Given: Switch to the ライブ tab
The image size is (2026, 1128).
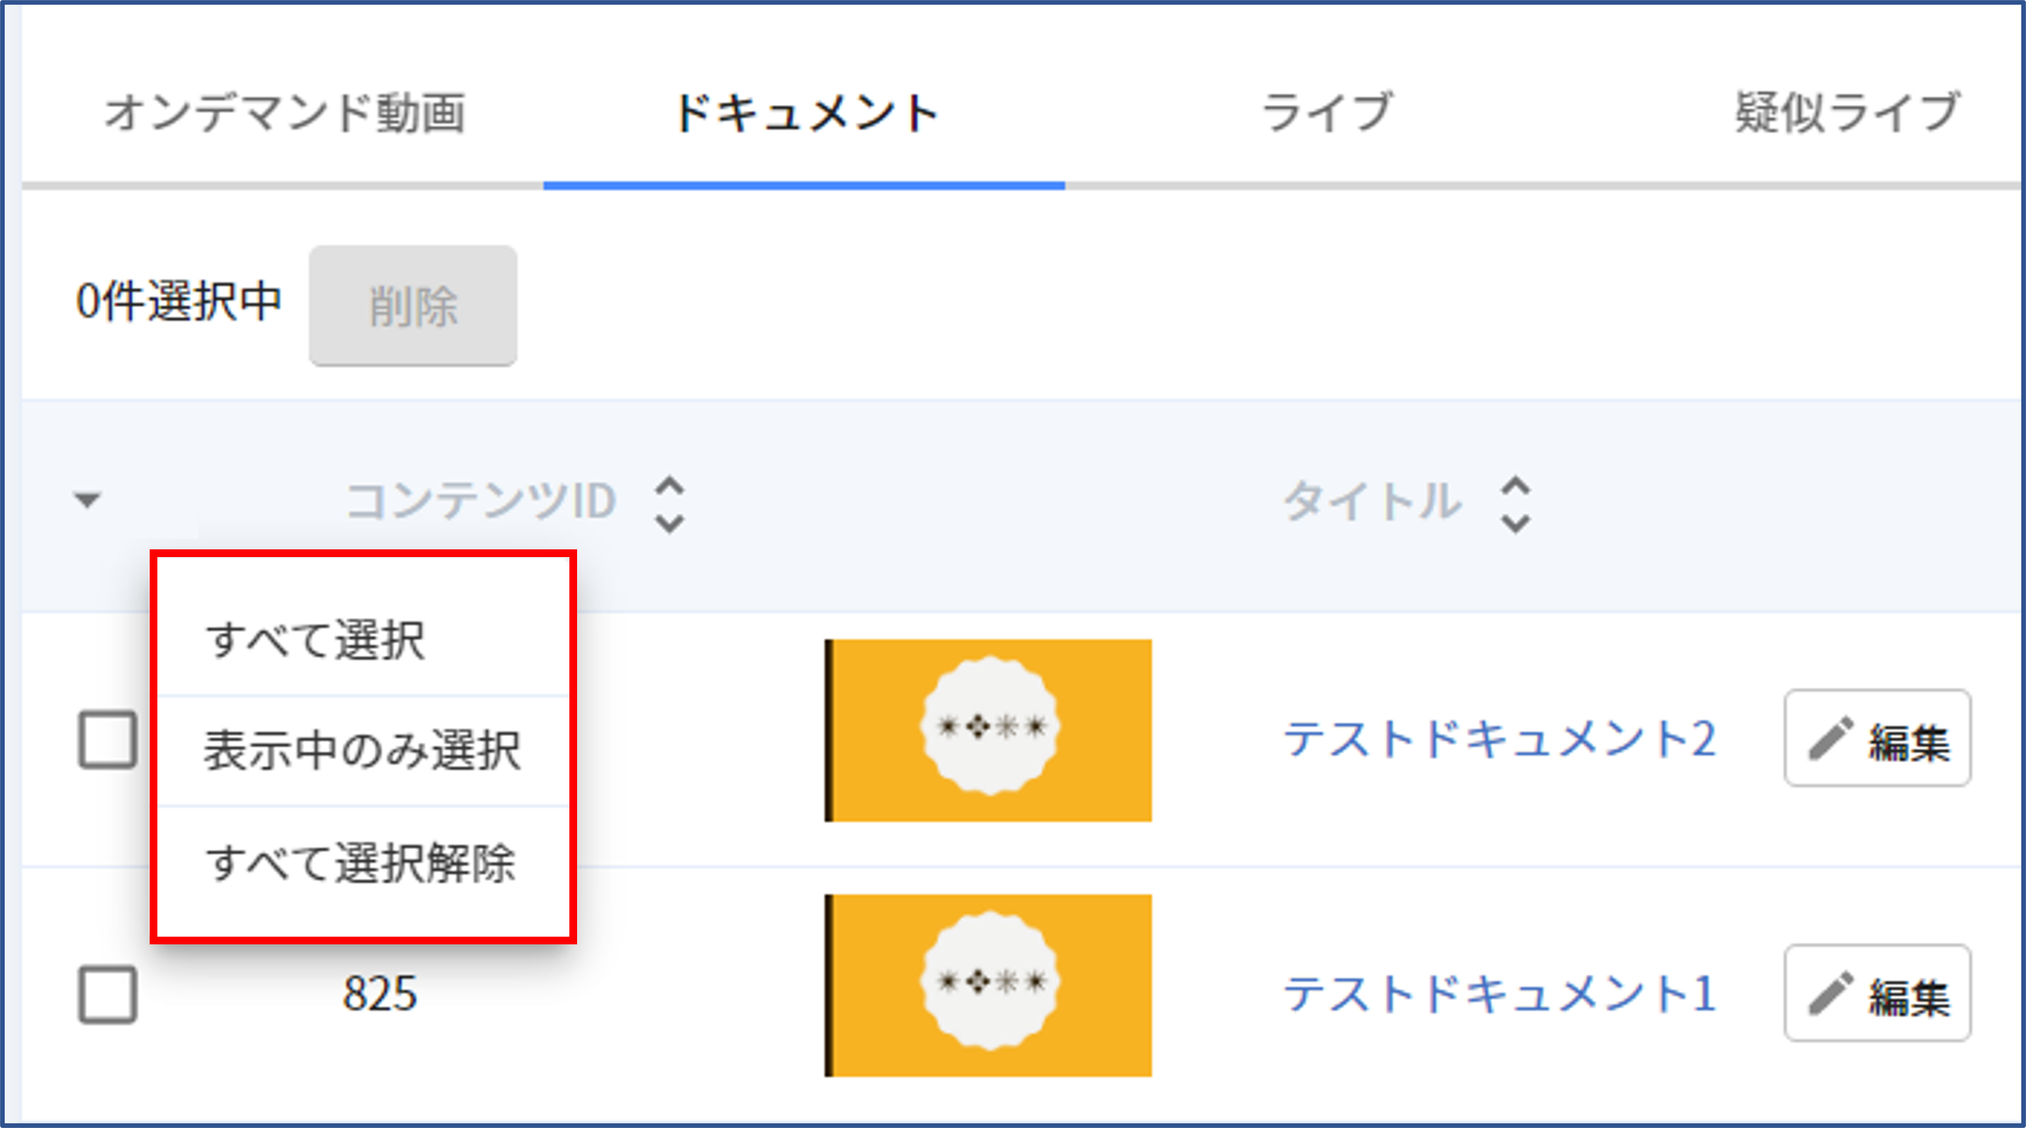Looking at the screenshot, I should click(1326, 112).
